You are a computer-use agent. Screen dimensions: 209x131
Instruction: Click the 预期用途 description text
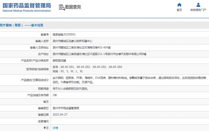click(x=70, y=89)
